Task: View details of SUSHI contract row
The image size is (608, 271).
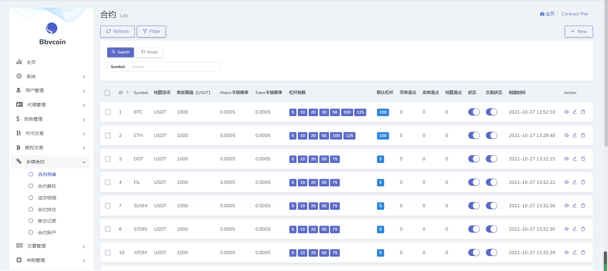Action: [x=567, y=206]
